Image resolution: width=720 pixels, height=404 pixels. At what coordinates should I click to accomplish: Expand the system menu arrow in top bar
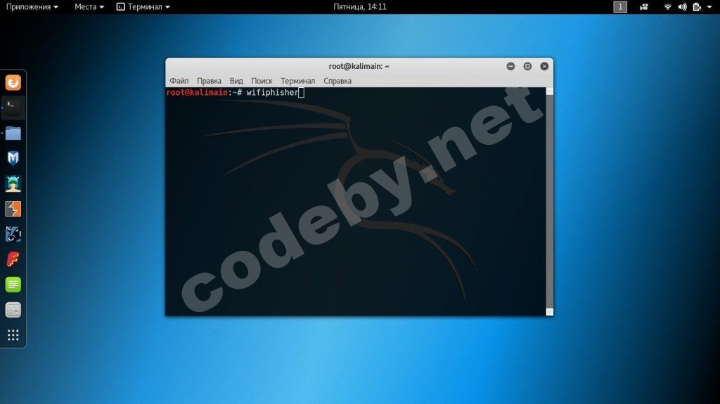709,7
